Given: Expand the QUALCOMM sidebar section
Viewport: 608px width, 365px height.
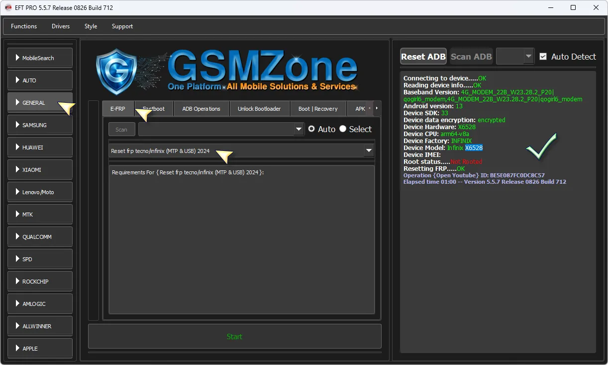Looking at the screenshot, I should coord(40,236).
